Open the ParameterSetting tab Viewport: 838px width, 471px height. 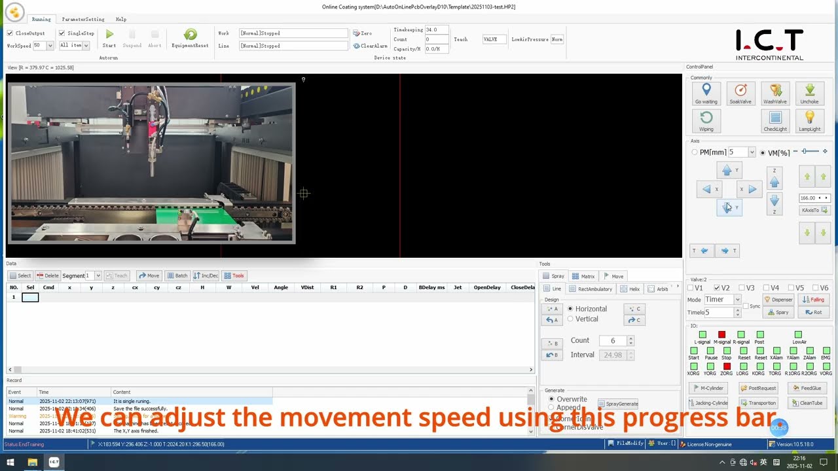pyautogui.click(x=83, y=19)
